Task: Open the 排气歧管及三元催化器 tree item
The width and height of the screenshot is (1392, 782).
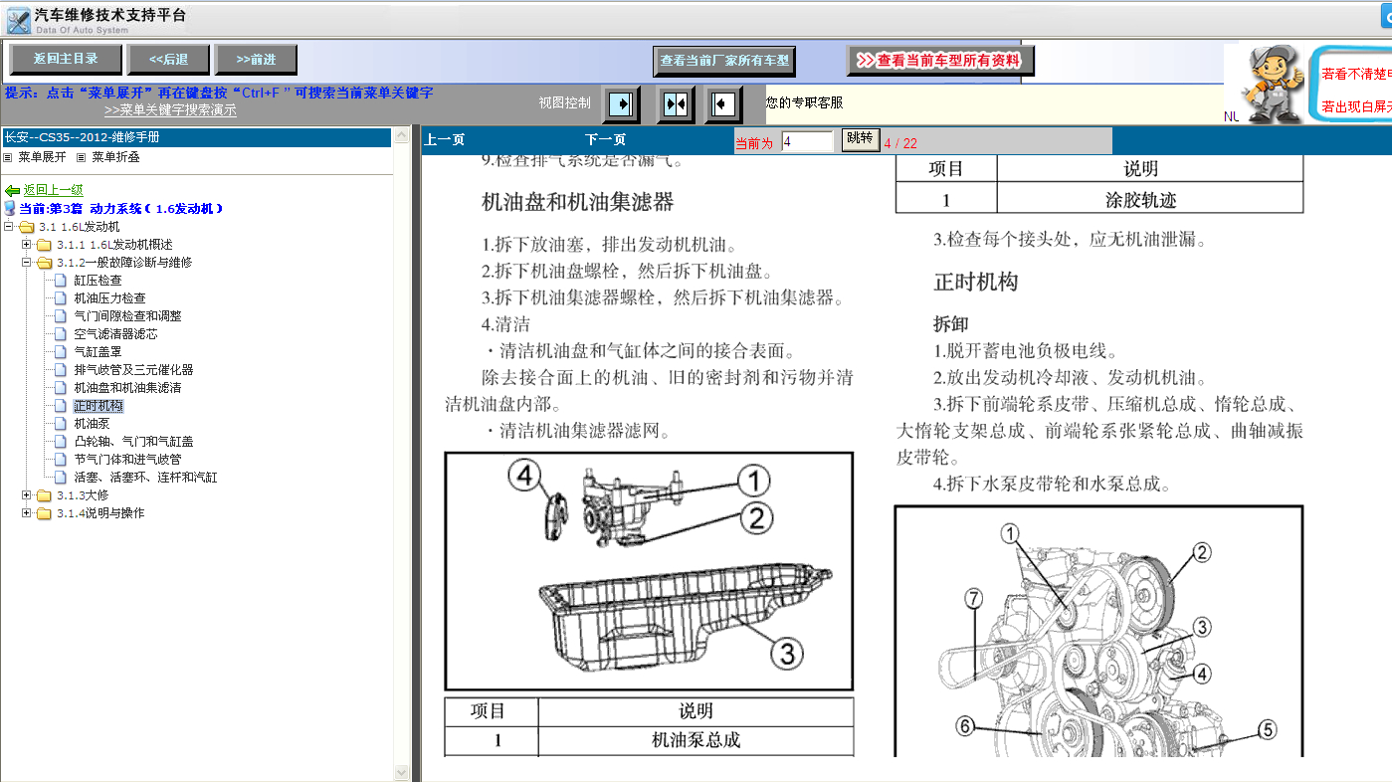Action: 133,370
